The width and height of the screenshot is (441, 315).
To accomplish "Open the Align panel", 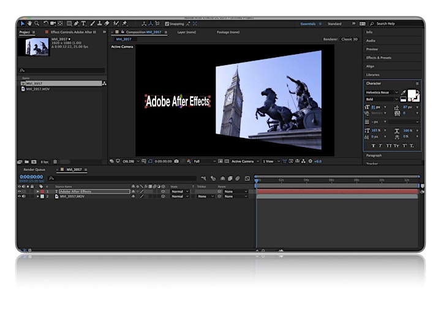I will click(x=370, y=66).
